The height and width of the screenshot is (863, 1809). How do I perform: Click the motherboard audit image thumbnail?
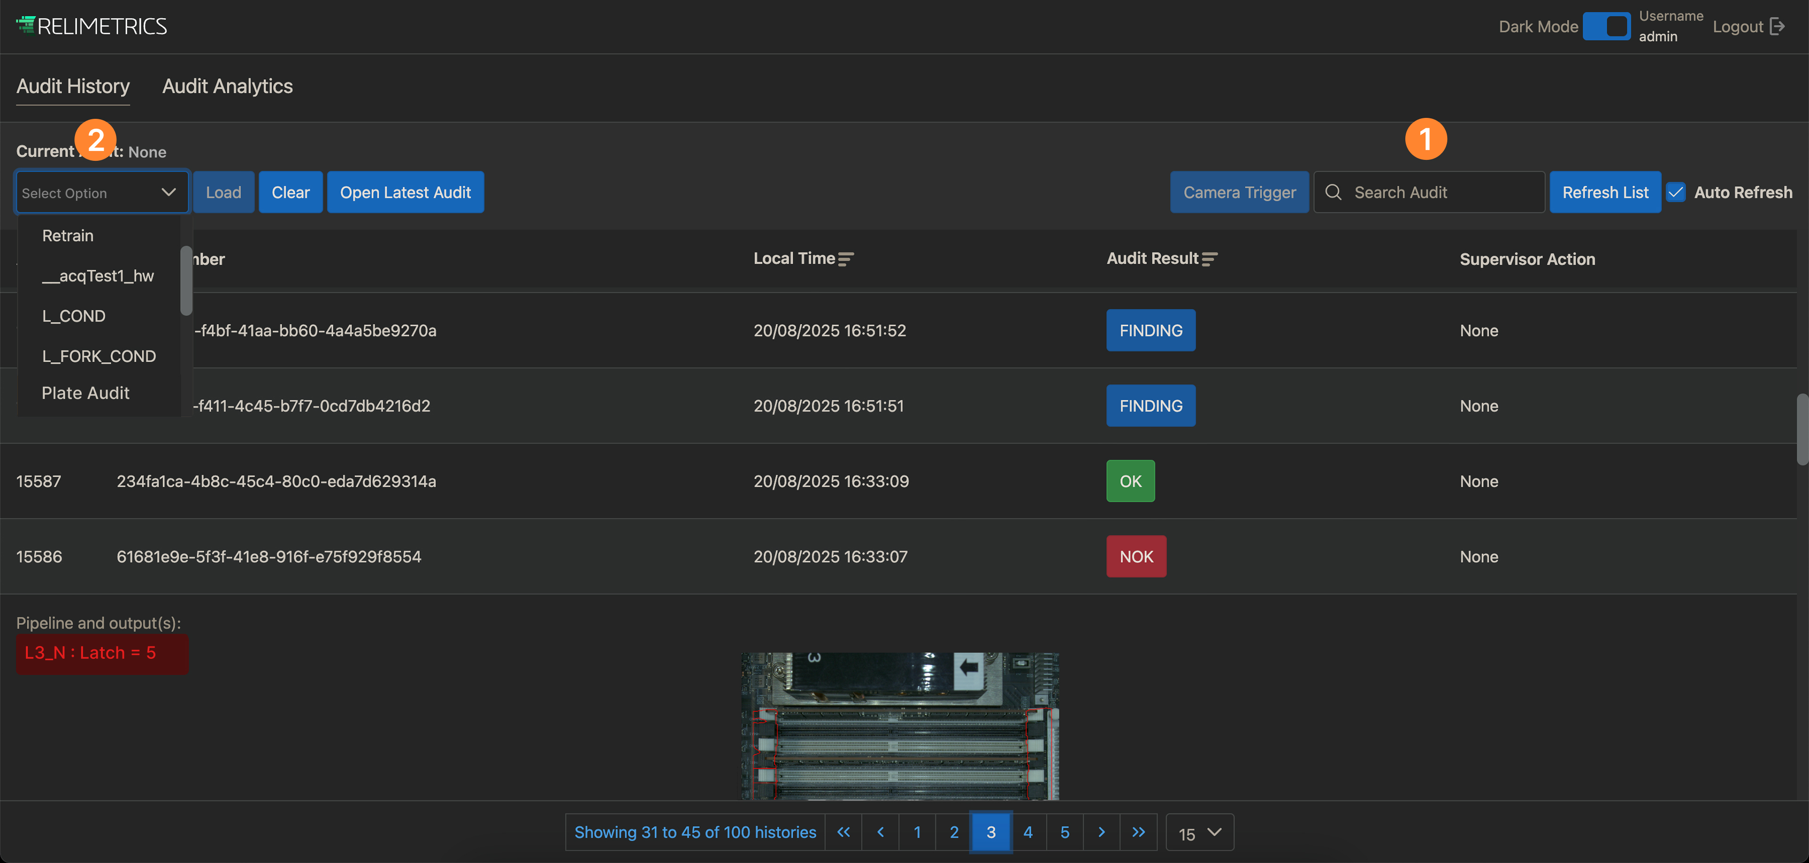tap(900, 725)
